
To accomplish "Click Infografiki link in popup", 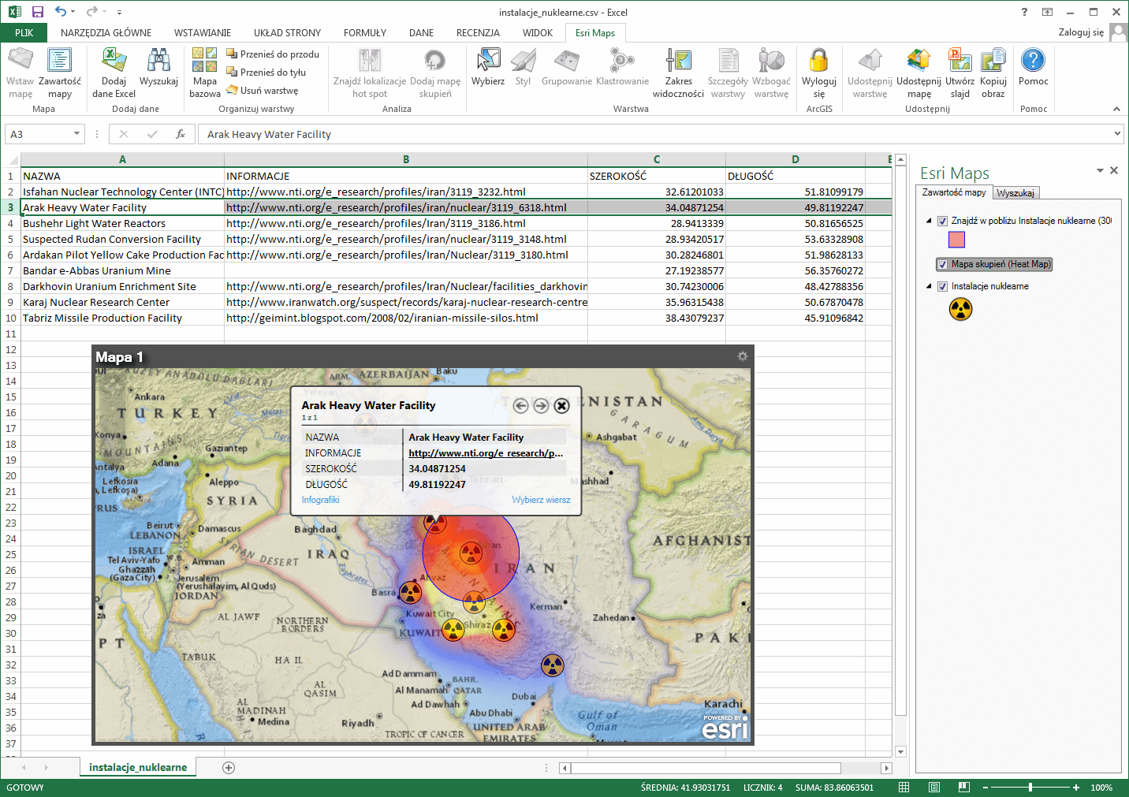I will point(321,500).
